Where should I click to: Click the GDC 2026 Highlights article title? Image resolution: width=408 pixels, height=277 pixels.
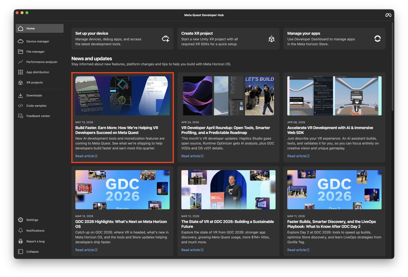(x=121, y=224)
